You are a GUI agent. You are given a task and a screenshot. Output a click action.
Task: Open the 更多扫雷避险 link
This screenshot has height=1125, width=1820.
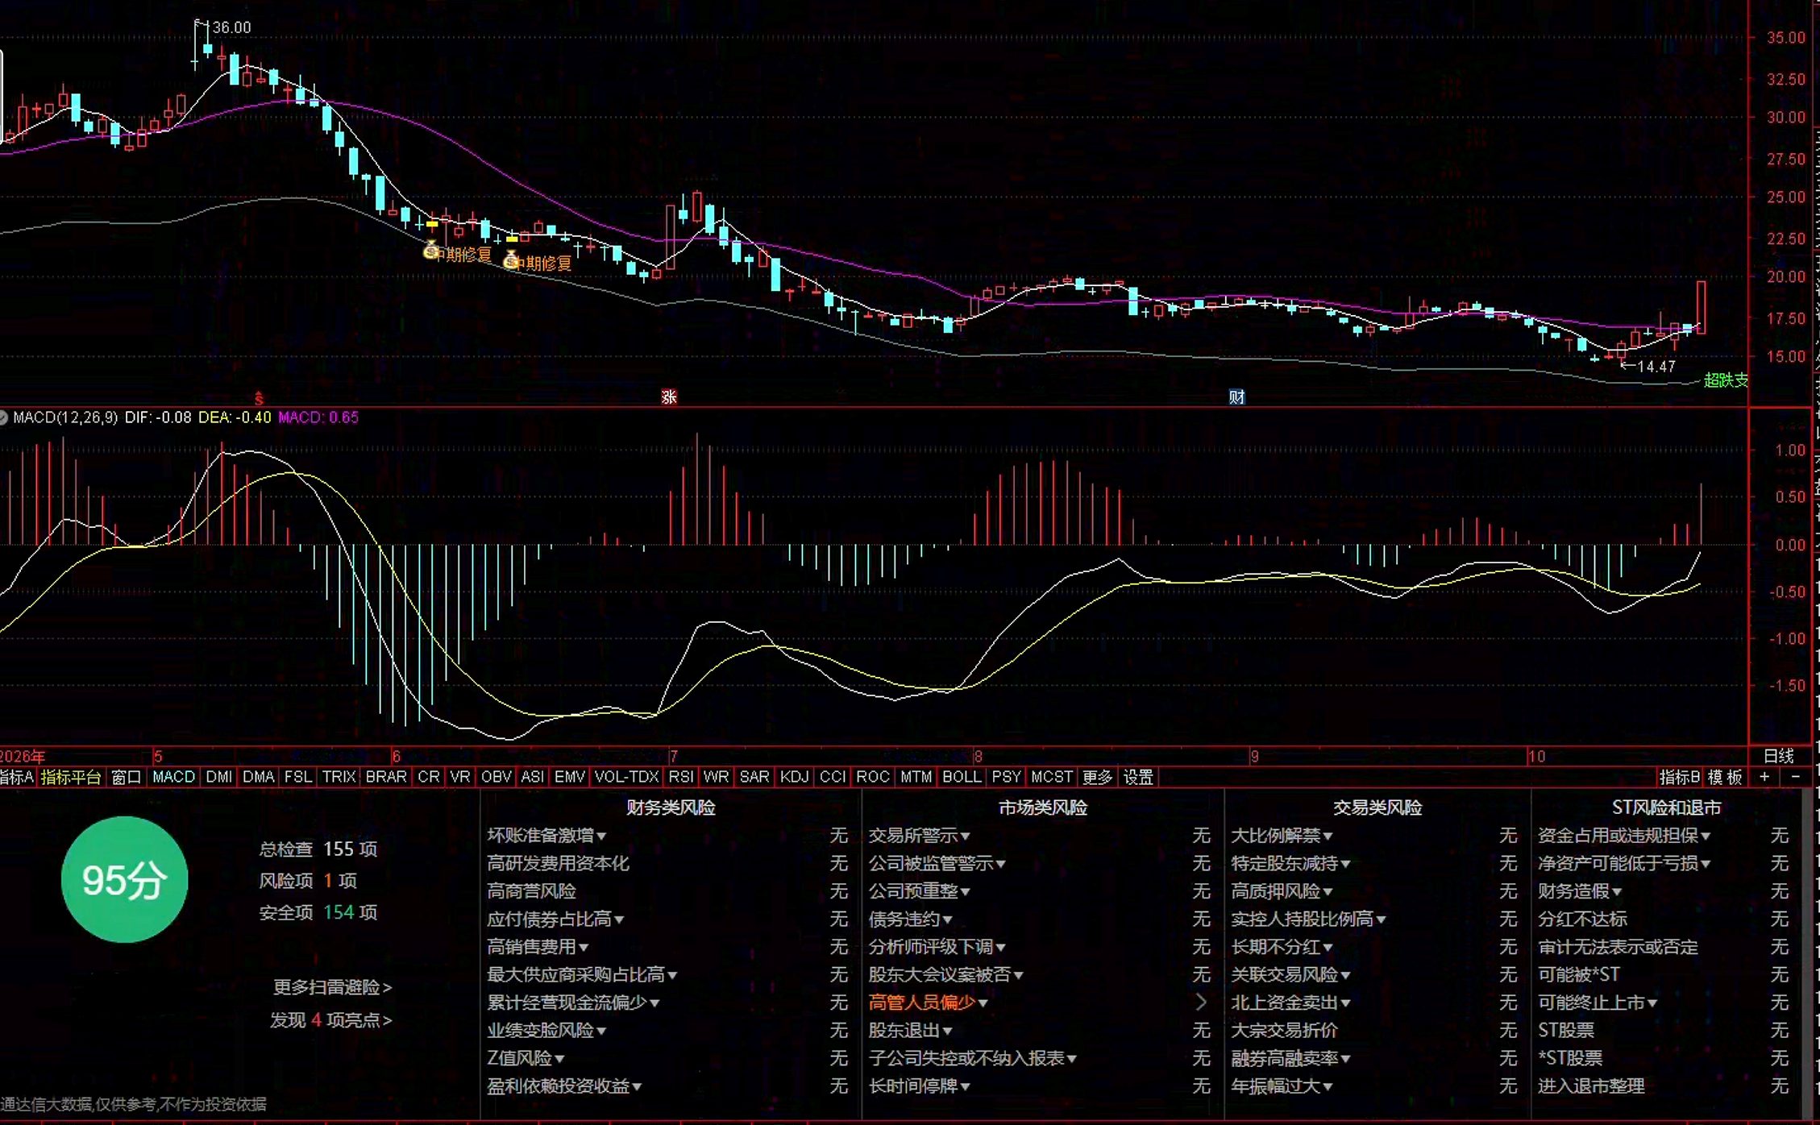[x=332, y=987]
